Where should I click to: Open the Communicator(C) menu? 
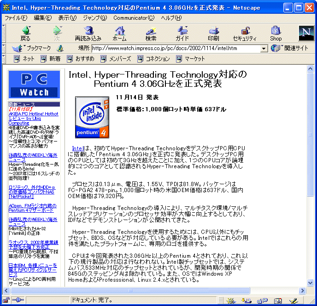tap(134, 18)
